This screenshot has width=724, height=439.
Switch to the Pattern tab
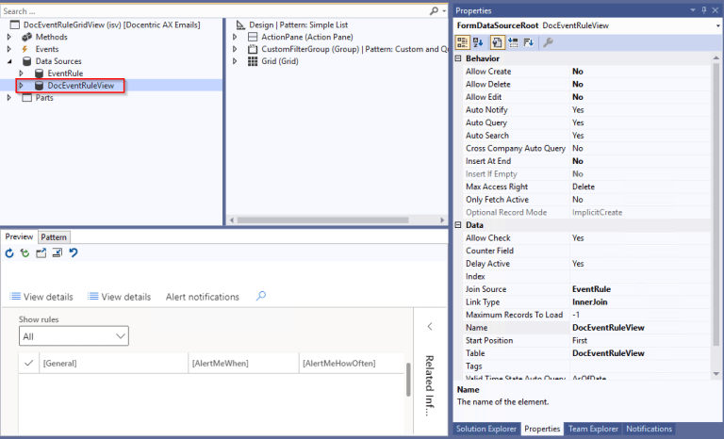coord(54,236)
